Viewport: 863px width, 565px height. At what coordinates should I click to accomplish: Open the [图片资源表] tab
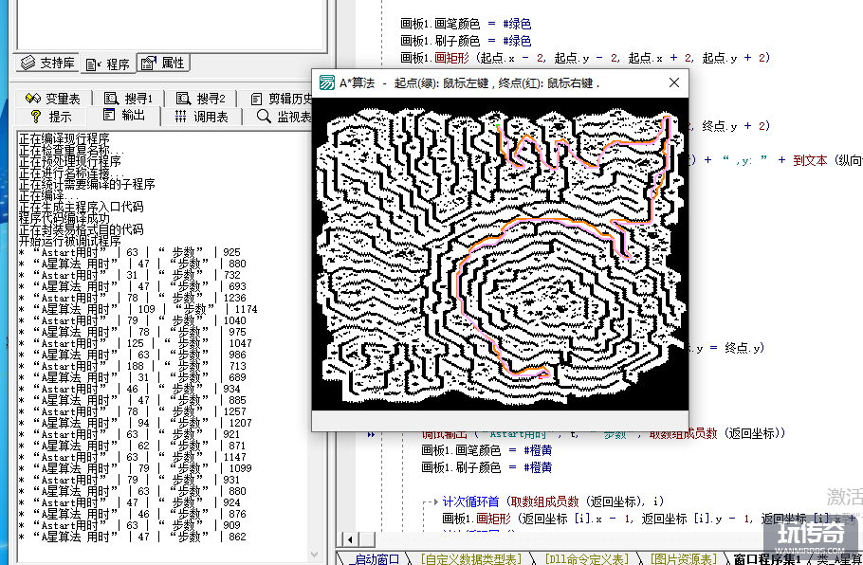pos(682,558)
